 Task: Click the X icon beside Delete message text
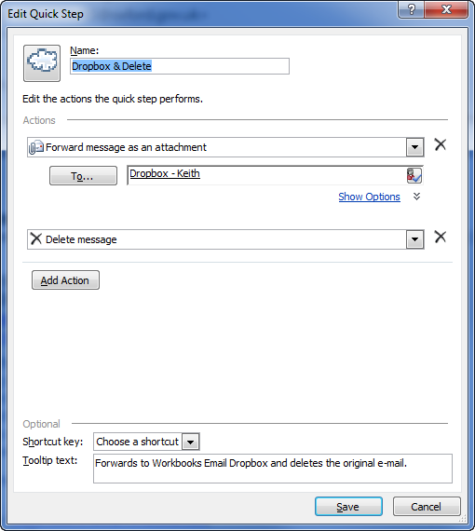coord(36,238)
